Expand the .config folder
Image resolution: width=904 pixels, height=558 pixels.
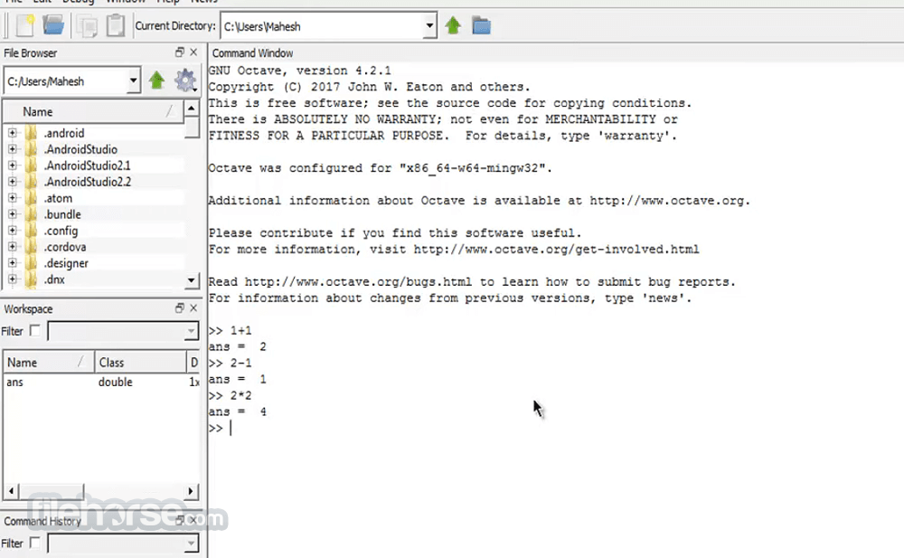12,231
